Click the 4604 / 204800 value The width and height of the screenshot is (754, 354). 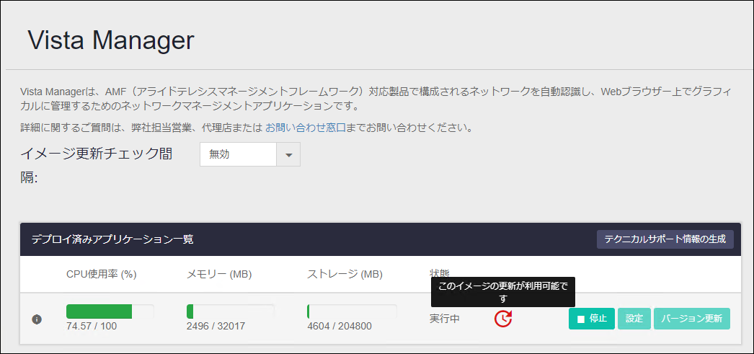[340, 326]
